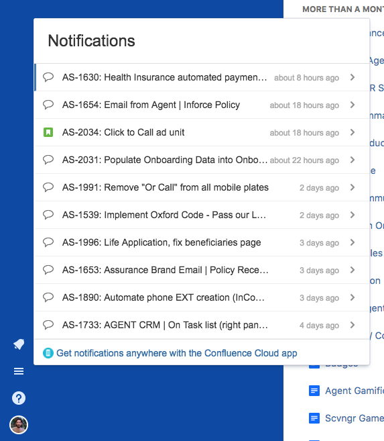
Task: Click the comment icon for AS-1991
Action: pos(48,187)
